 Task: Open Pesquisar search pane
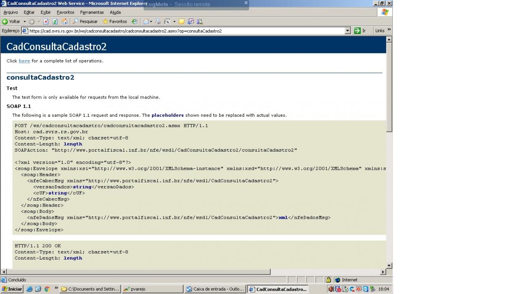[85, 21]
